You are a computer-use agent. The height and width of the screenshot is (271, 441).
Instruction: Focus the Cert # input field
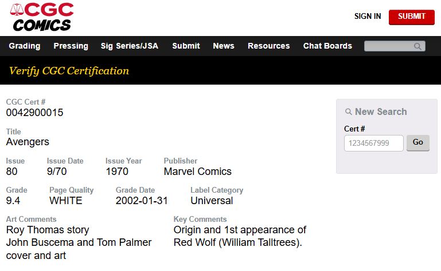pyautogui.click(x=373, y=143)
